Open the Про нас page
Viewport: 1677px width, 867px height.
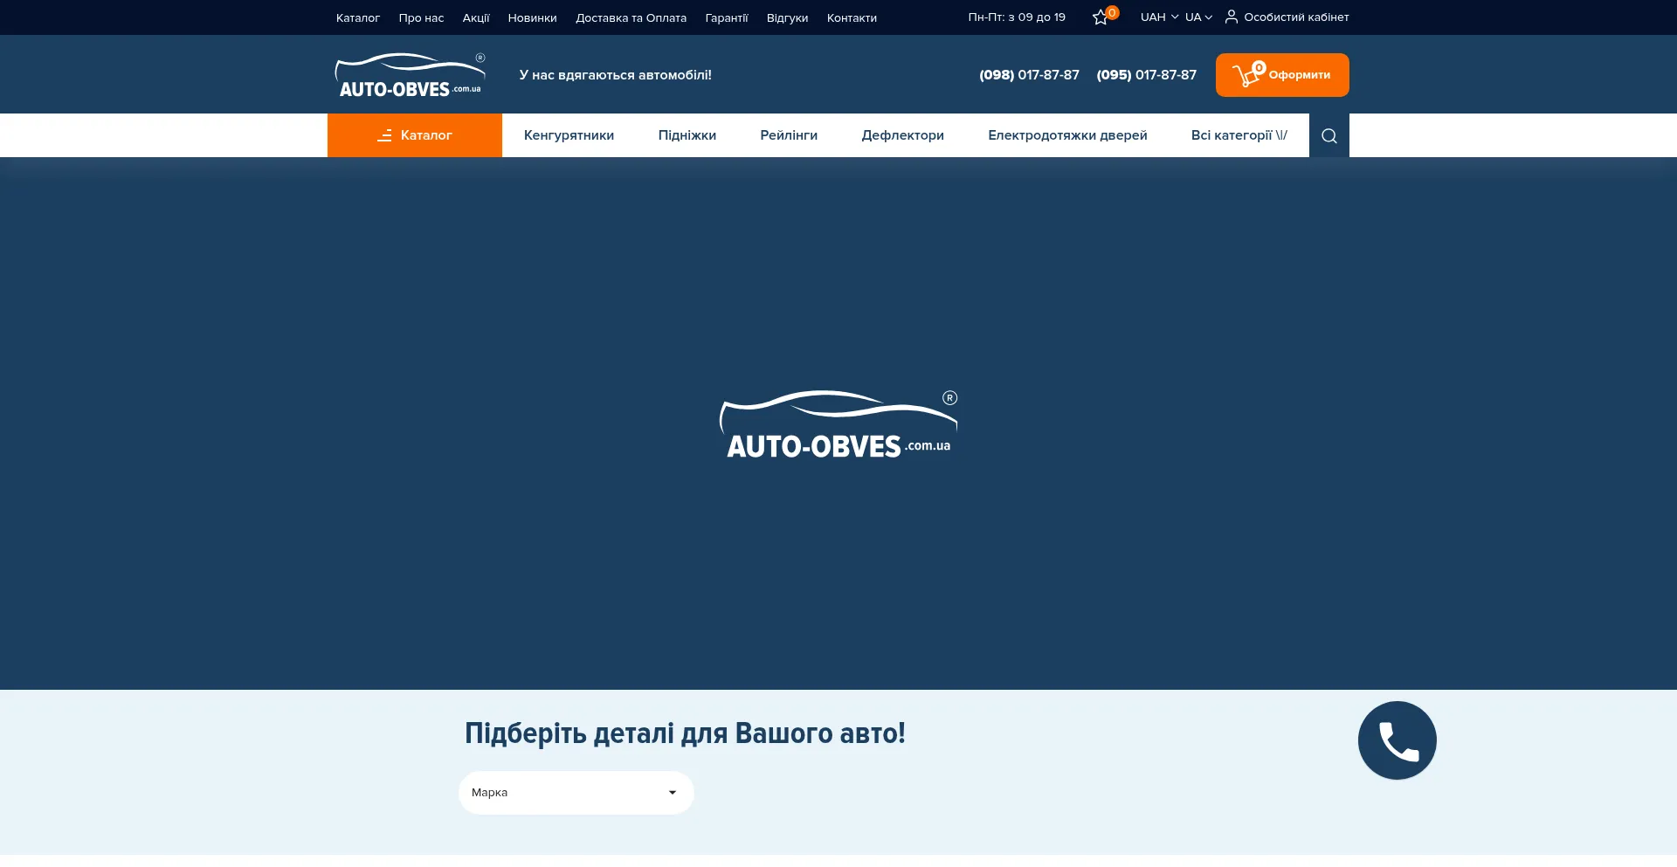click(x=421, y=18)
